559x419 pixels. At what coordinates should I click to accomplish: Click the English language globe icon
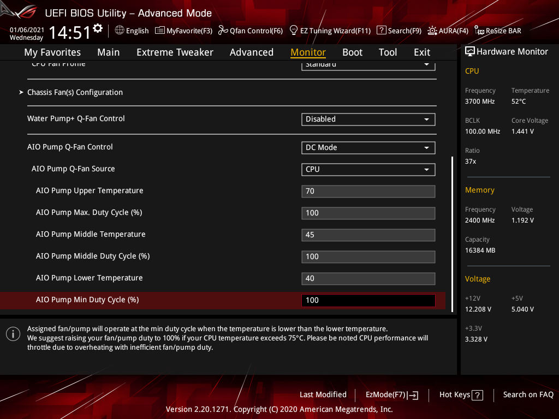120,31
